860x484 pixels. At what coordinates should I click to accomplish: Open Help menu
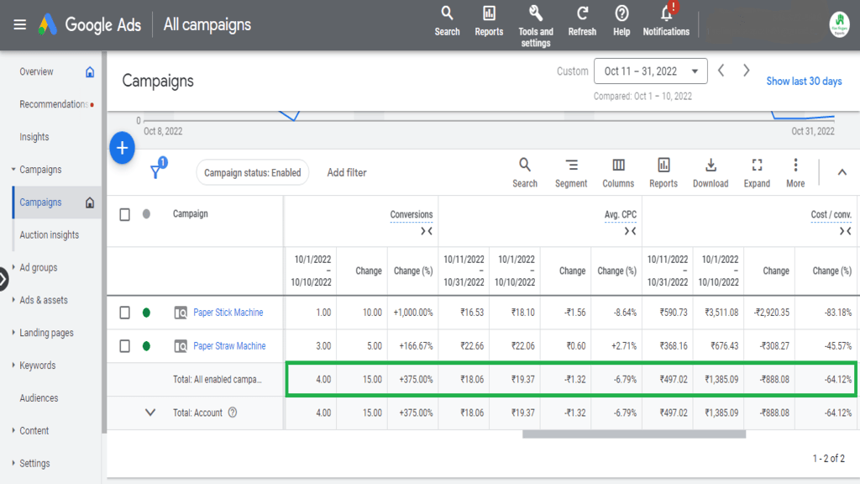(x=621, y=21)
